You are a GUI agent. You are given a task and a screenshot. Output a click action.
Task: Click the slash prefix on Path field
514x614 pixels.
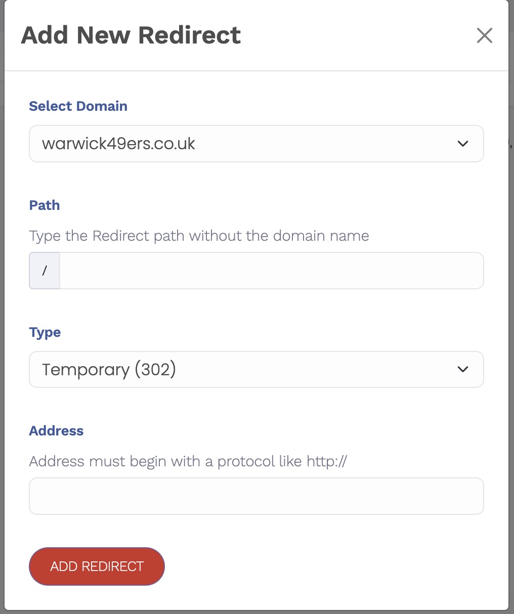(x=45, y=271)
